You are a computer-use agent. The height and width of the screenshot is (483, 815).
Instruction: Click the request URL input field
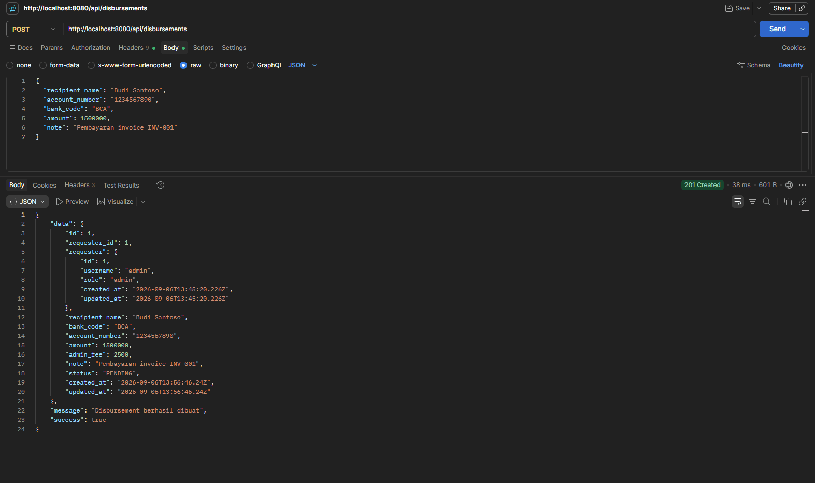[x=409, y=29]
